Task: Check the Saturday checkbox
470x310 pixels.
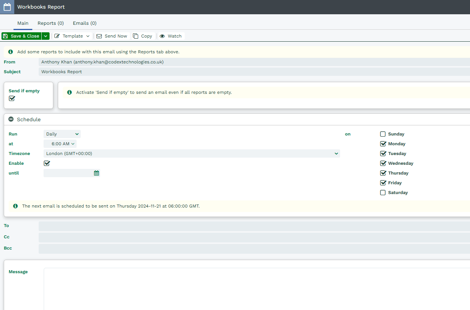Action: coord(383,193)
